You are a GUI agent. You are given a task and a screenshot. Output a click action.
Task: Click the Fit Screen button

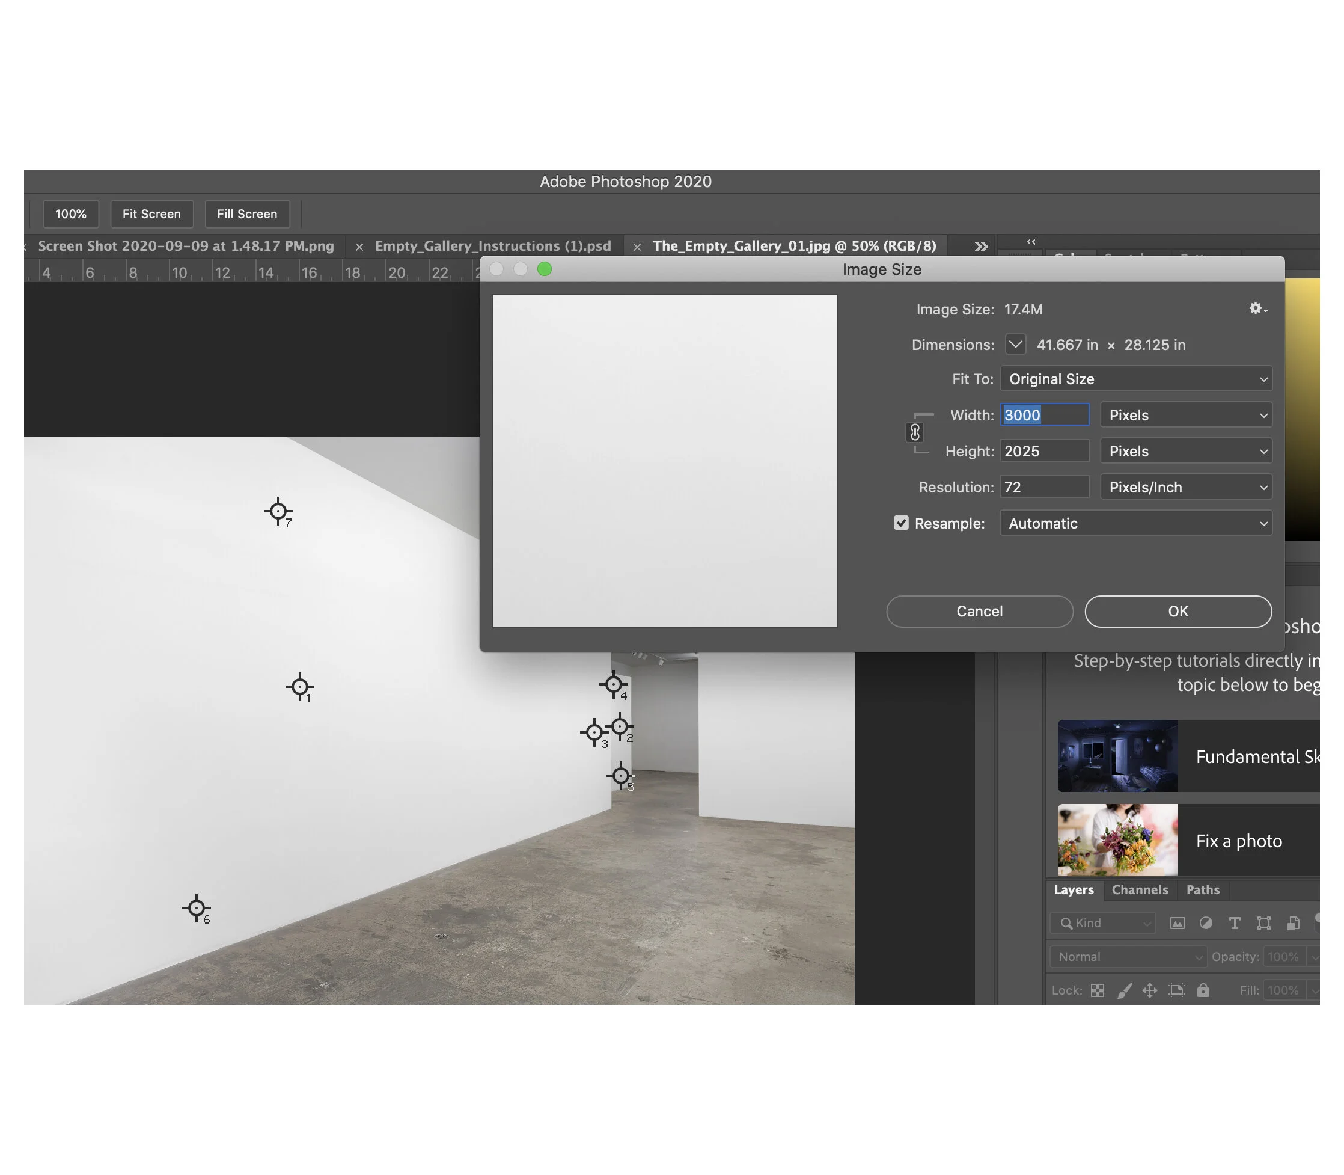(x=151, y=213)
